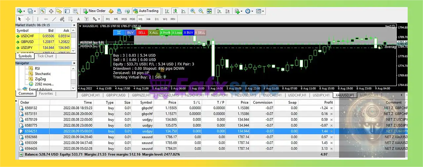Select the text 'A' tool
Viewport: 423px width, 167px height.
tap(78, 19)
